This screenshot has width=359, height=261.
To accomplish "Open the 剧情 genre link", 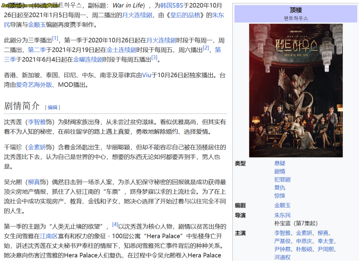I will [280, 172].
